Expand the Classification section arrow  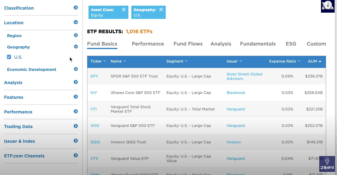76,8
